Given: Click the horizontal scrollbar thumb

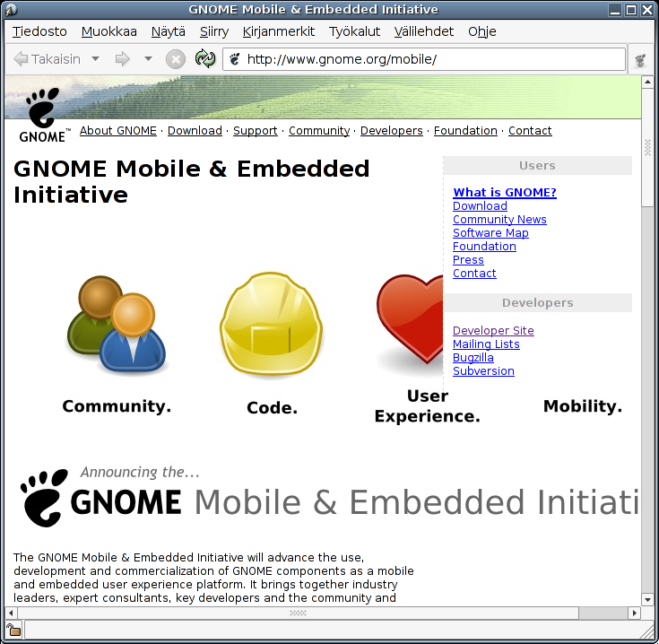Looking at the screenshot, I should click(x=298, y=613).
